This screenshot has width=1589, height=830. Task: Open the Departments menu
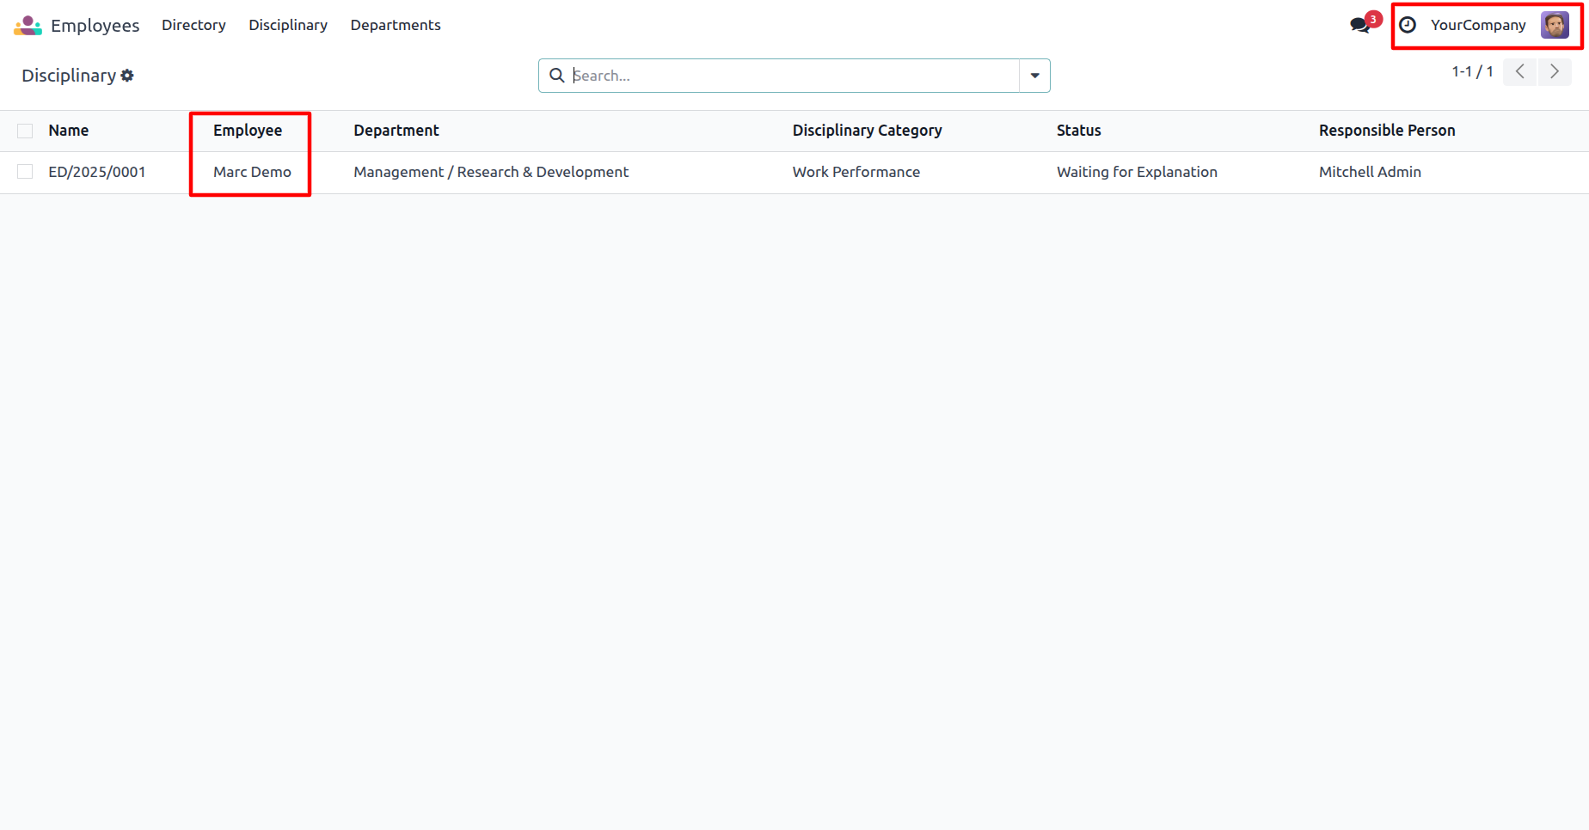396,25
